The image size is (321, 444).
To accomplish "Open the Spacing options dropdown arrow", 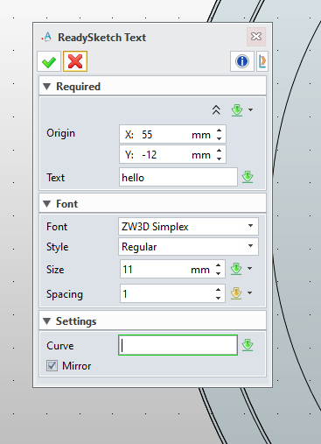I will [x=250, y=293].
